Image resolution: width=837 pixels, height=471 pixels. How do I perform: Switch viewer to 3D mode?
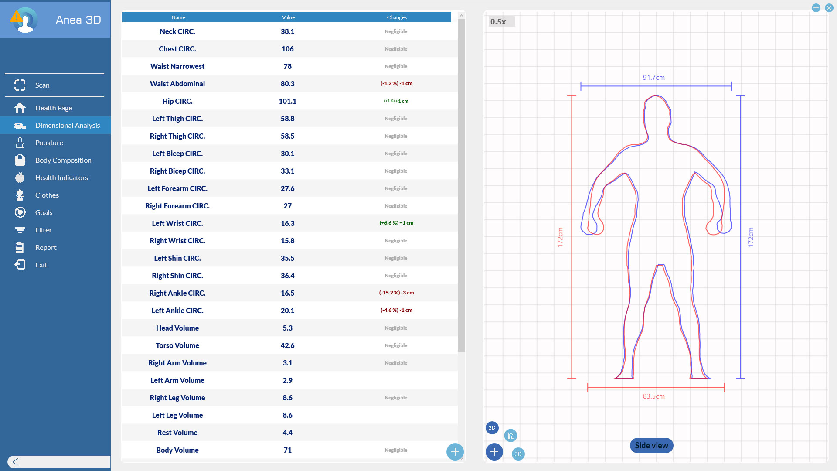tap(518, 454)
